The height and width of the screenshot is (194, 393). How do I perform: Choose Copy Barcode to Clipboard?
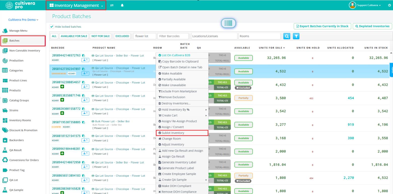coord(182,61)
